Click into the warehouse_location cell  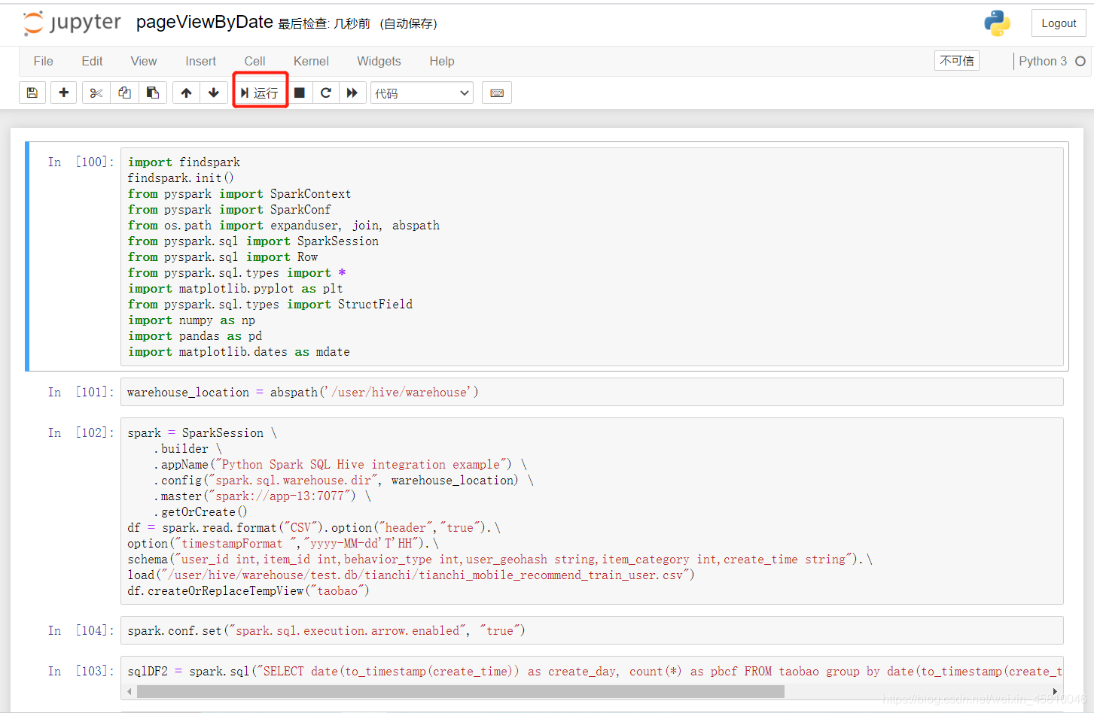592,392
